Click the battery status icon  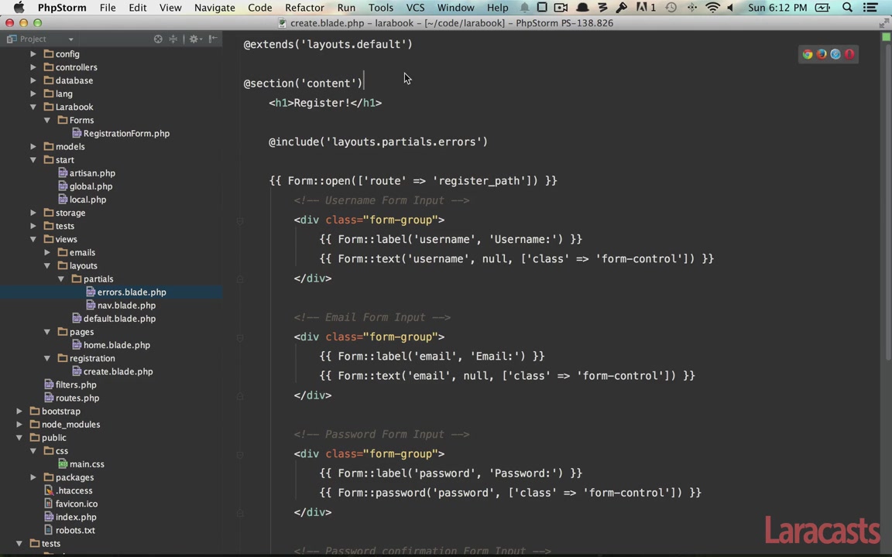(822, 8)
